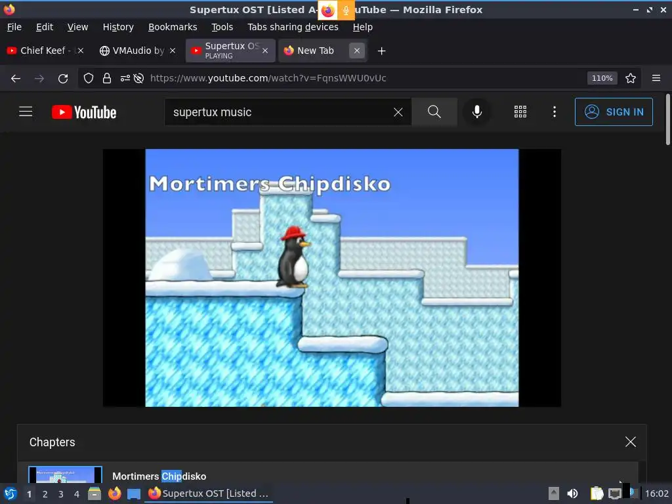The height and width of the screenshot is (504, 672).
Task: Open the site permissions icon in the address bar
Action: pos(125,78)
